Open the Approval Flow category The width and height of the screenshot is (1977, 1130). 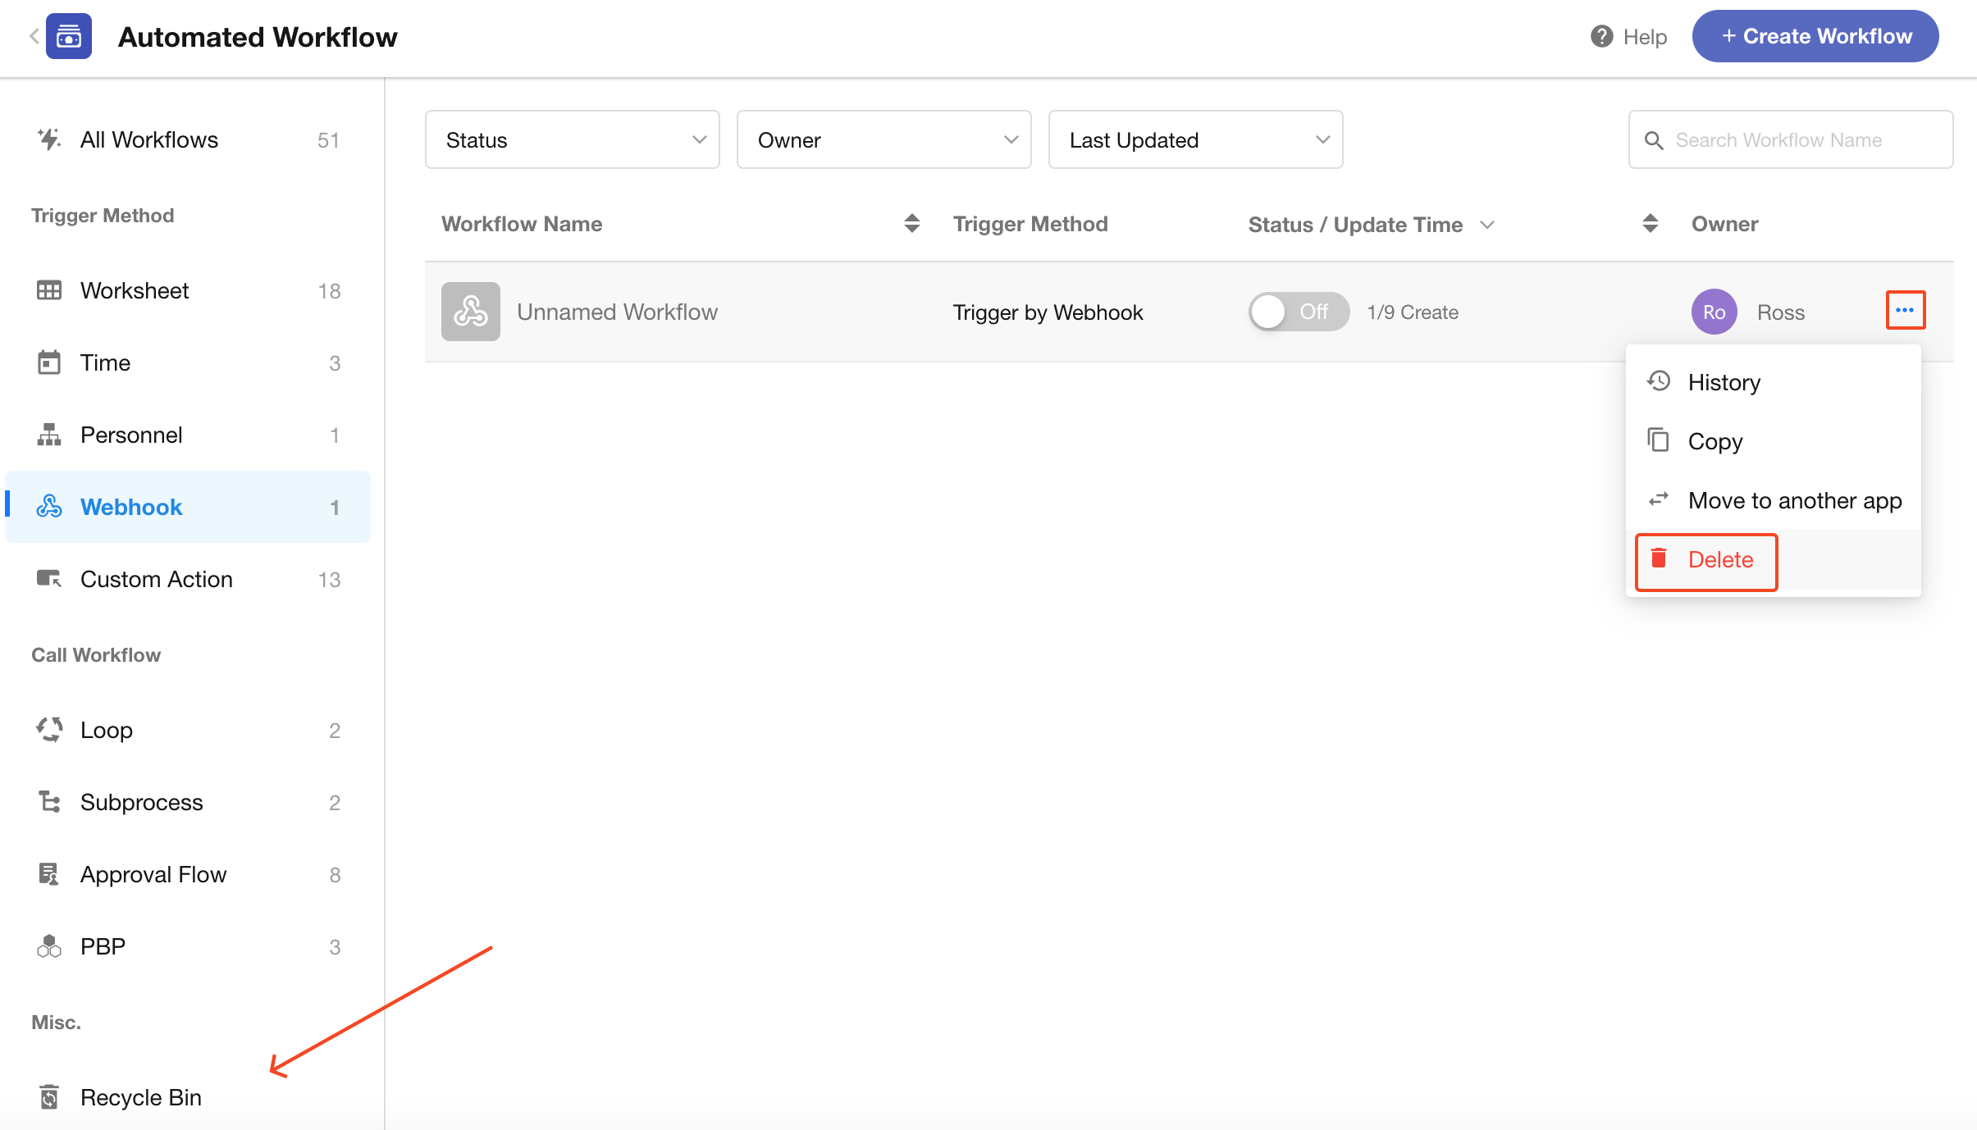point(153,874)
